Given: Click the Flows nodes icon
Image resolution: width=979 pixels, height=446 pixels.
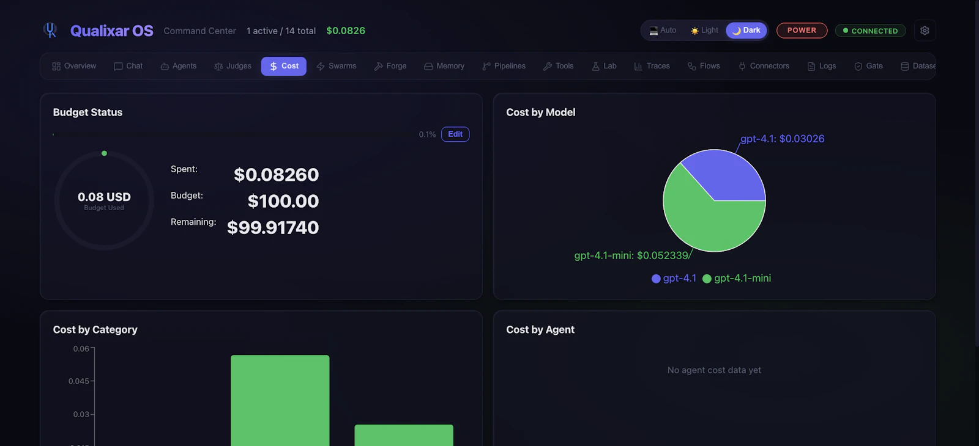Looking at the screenshot, I should [692, 67].
